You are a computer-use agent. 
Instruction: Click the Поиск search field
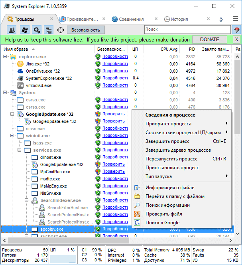[187, 30]
